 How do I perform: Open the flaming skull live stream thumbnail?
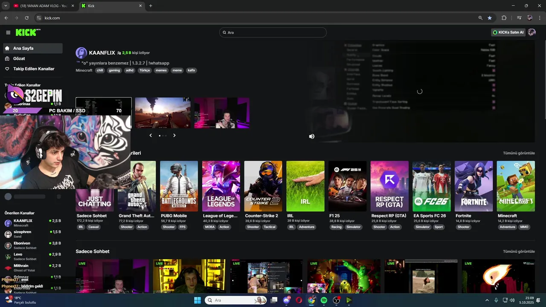click(x=498, y=276)
